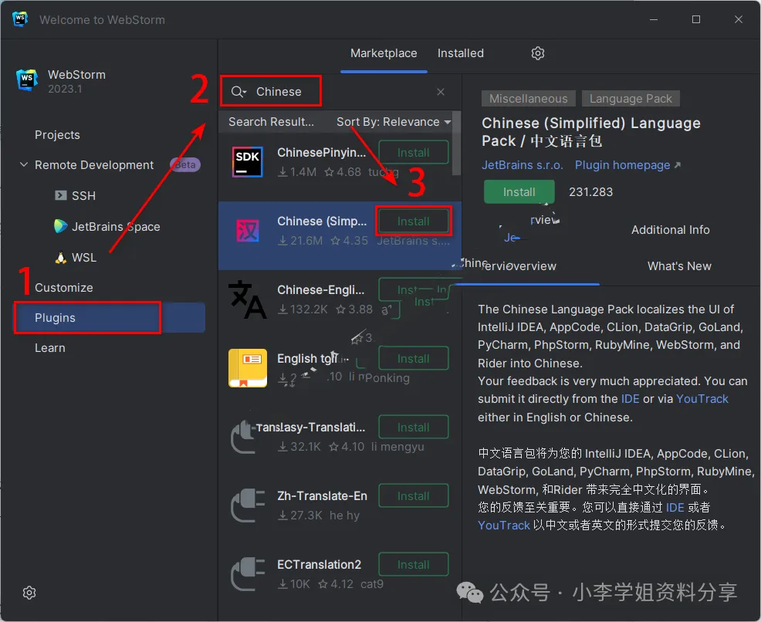The height and width of the screenshot is (622, 761).
Task: Switch to Marketplace tab
Action: pyautogui.click(x=384, y=53)
